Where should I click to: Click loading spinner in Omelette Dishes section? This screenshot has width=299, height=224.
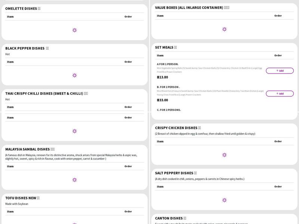coord(74,30)
